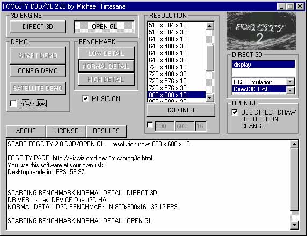Click the custom width field showing 800
The height and width of the screenshot is (236, 307).
click(164, 126)
